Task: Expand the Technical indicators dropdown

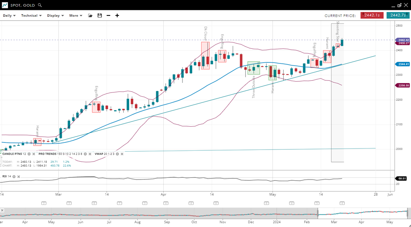Action: pos(31,15)
